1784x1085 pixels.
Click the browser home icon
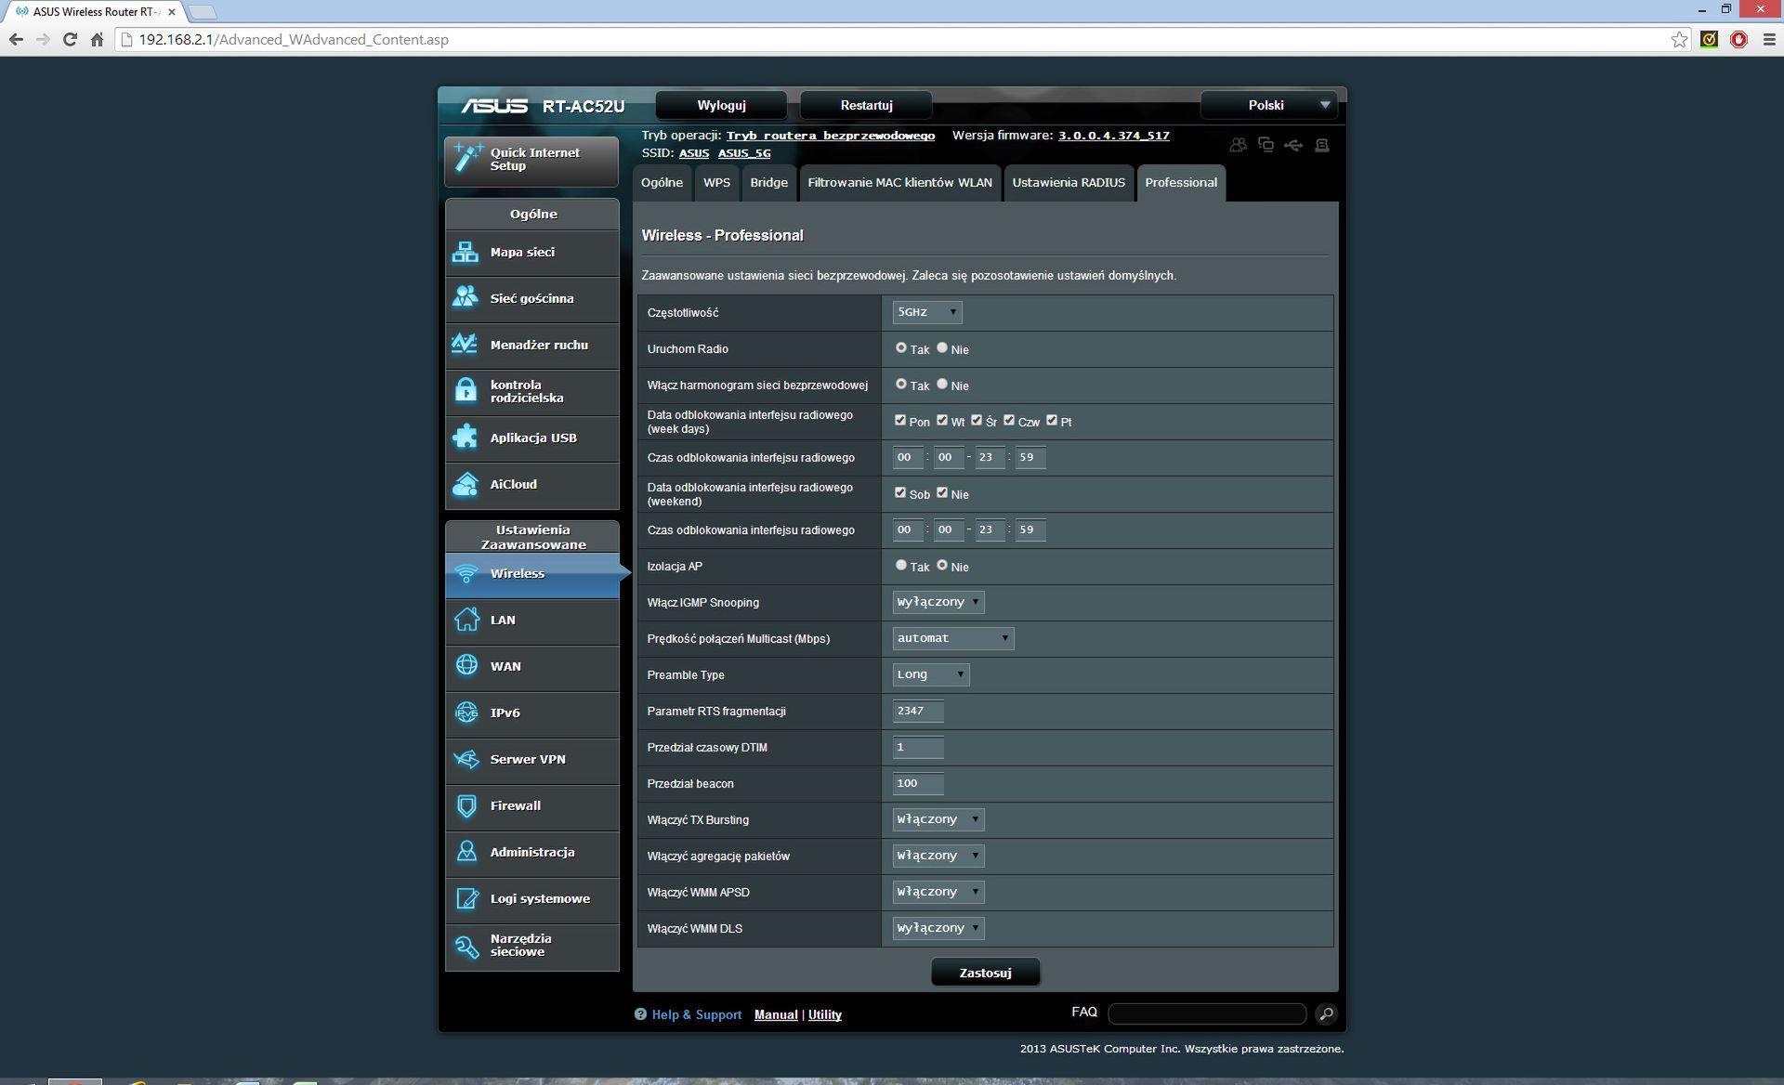pyautogui.click(x=97, y=39)
